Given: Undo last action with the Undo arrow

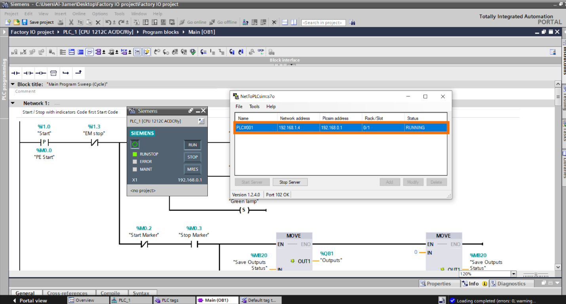Looking at the screenshot, I should pyautogui.click(x=108, y=23).
